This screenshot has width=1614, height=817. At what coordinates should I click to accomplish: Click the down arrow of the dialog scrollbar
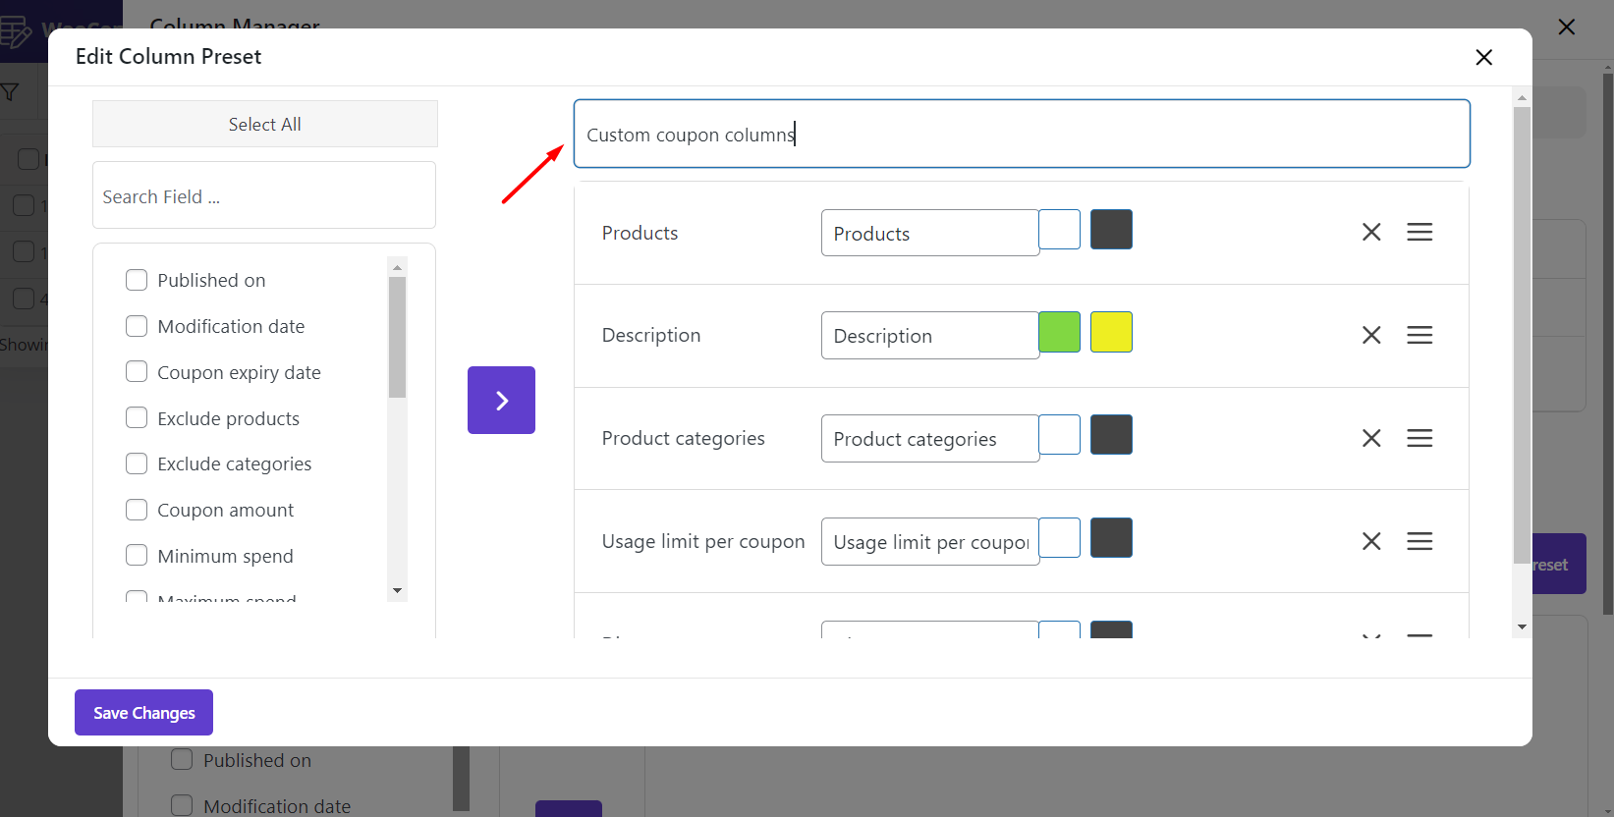1522,626
